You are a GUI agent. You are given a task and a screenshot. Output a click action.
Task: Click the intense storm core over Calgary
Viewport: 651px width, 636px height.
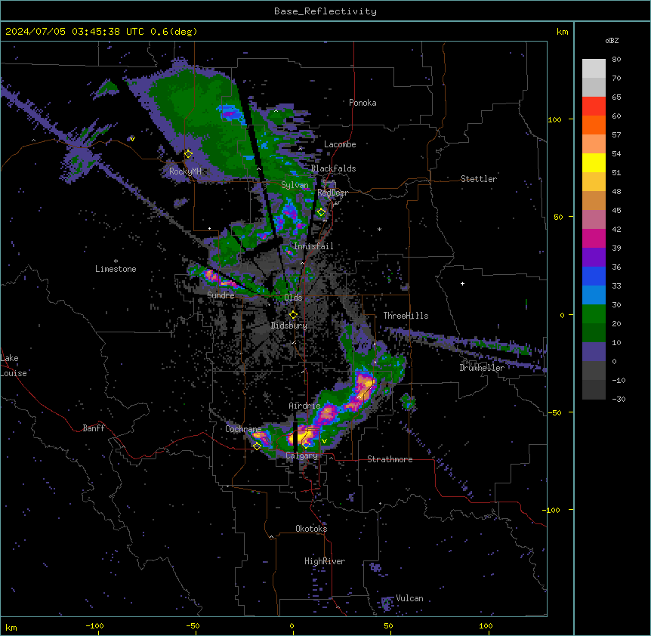click(302, 436)
